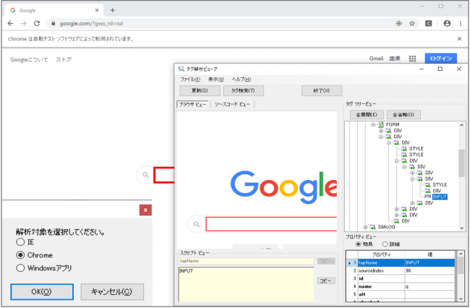This screenshot has width=470, height=308.
Task: Click the DIALOG node's tag icon
Action: (x=373, y=227)
